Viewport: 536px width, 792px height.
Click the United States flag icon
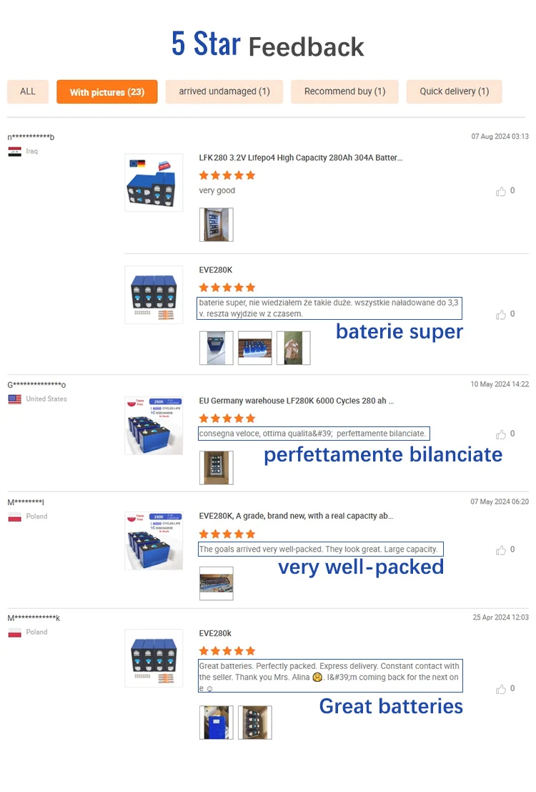pos(14,399)
